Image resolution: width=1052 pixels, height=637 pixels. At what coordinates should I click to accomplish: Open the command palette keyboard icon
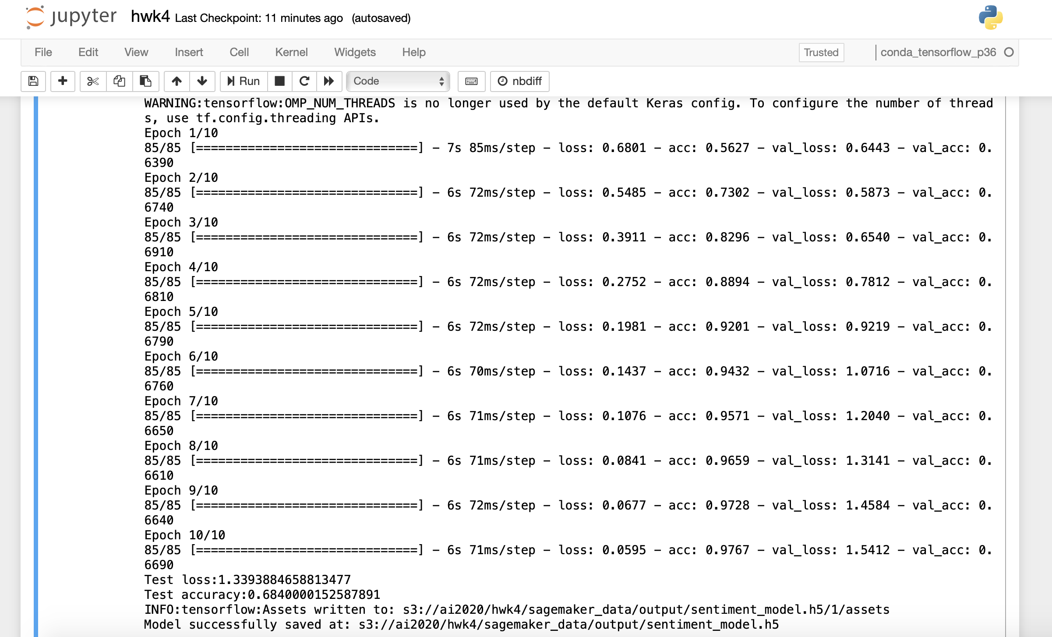471,81
